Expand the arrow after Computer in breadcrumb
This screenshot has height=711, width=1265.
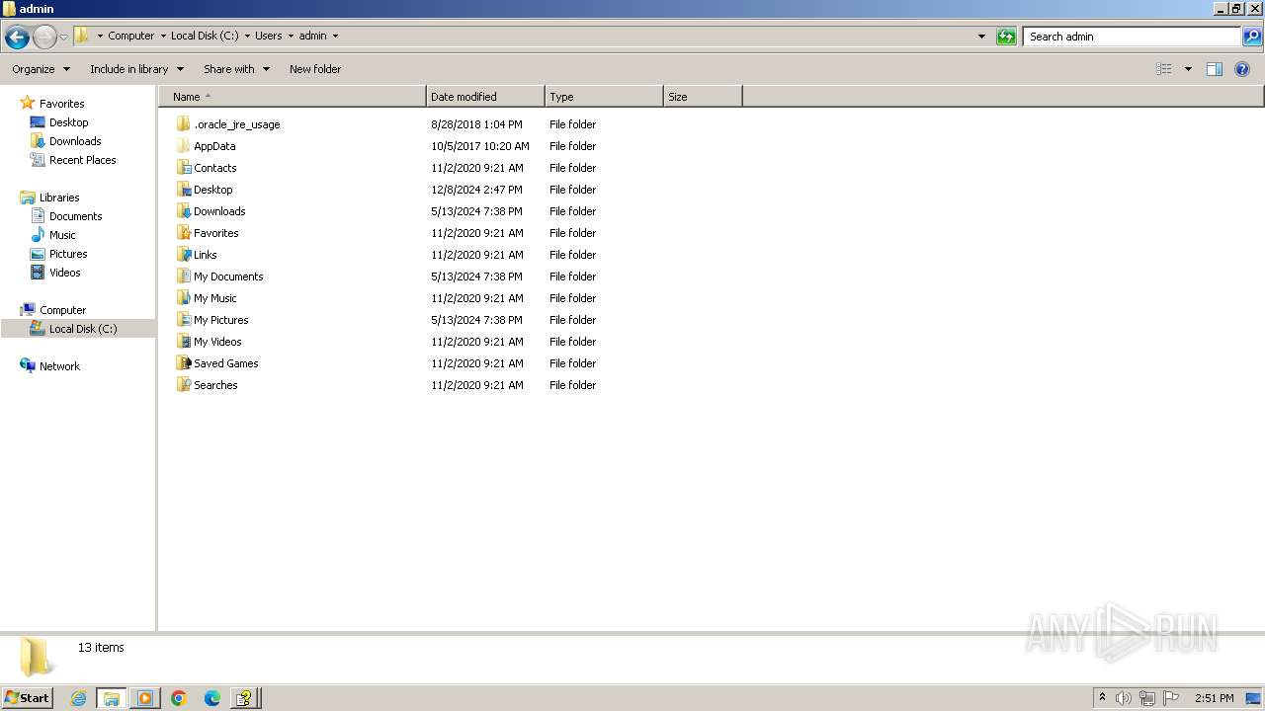[163, 37]
